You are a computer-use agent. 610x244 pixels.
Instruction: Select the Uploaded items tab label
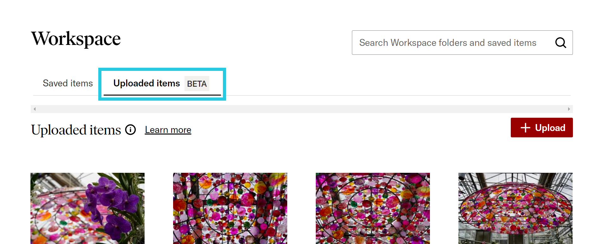click(146, 83)
